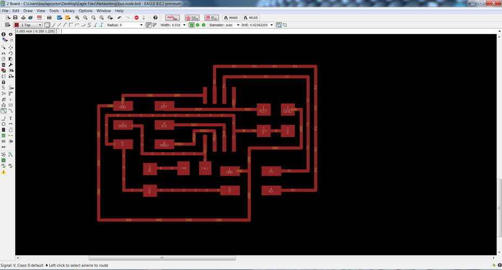
Task: Click the PCB Quote button
Action: pos(192,18)
